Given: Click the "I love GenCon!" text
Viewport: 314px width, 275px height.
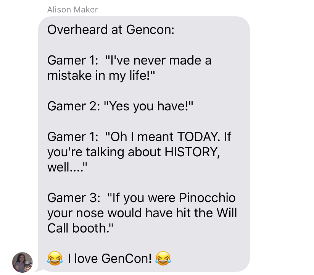Looking at the screenshot, I should click(110, 258).
